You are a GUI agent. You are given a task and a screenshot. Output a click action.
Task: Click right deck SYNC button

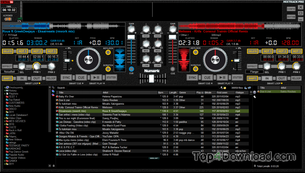coord(192,78)
